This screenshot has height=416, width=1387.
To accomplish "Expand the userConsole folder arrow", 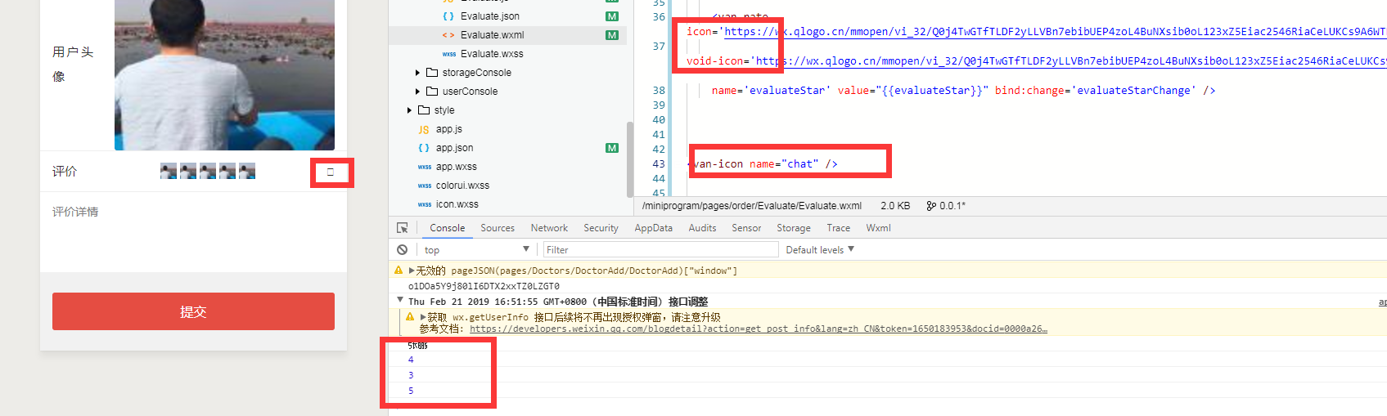I will [417, 92].
